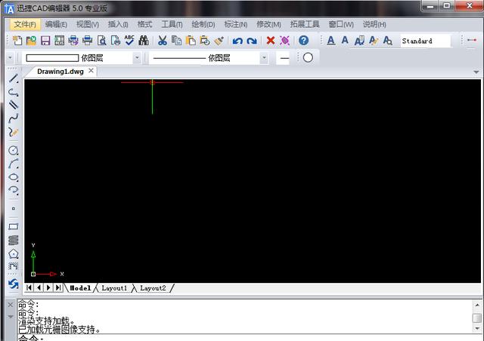Go to next layout tab arrow
The width and height of the screenshot is (484, 341).
(48, 287)
